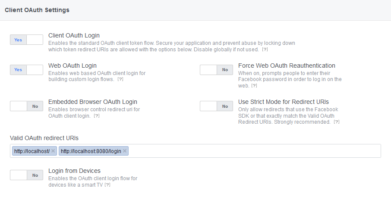This screenshot has height=197, width=391.
Task: Remove the http://localhost:8080/login redirect URI
Action: click(x=125, y=151)
